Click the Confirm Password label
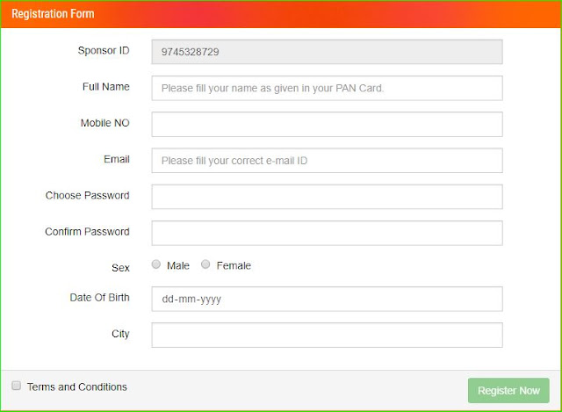The width and height of the screenshot is (562, 412). tap(87, 232)
